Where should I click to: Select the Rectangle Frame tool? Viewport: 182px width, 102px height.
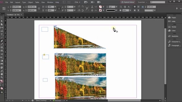coord(2,48)
